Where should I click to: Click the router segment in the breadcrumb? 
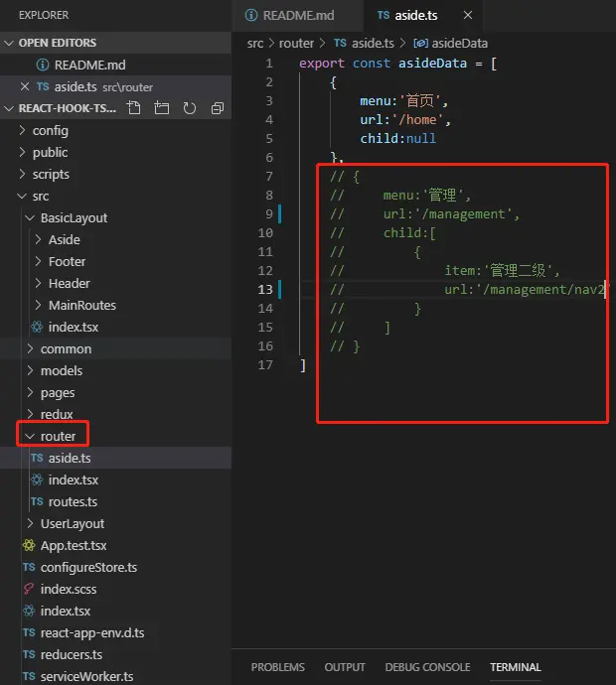(x=296, y=44)
